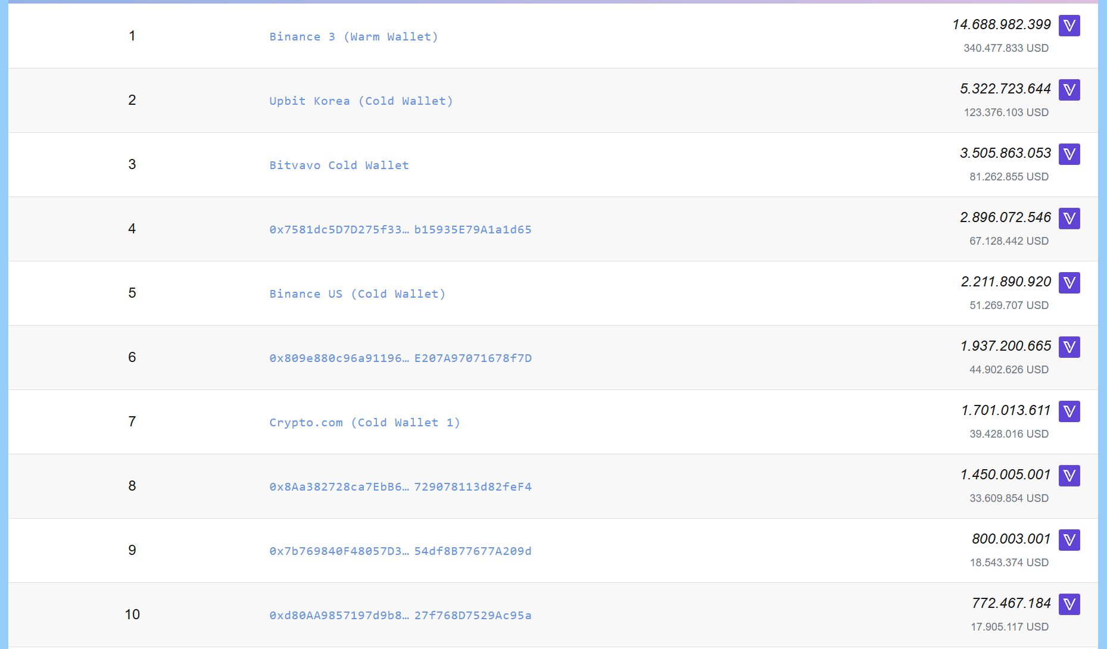Click rank number 7 of Crypto.com row

(132, 422)
